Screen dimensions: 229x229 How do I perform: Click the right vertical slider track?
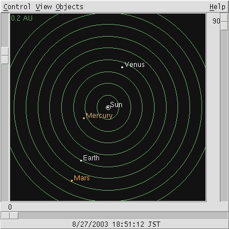point(224,107)
